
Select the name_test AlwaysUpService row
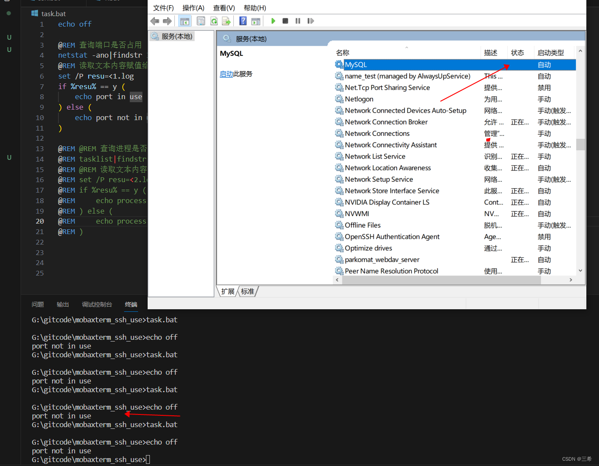455,76
